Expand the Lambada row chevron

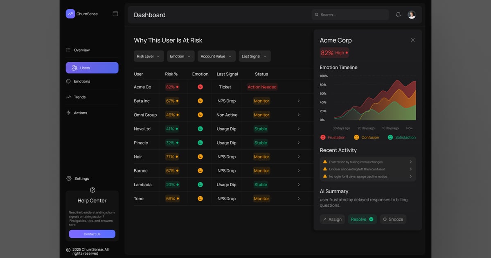click(x=299, y=184)
